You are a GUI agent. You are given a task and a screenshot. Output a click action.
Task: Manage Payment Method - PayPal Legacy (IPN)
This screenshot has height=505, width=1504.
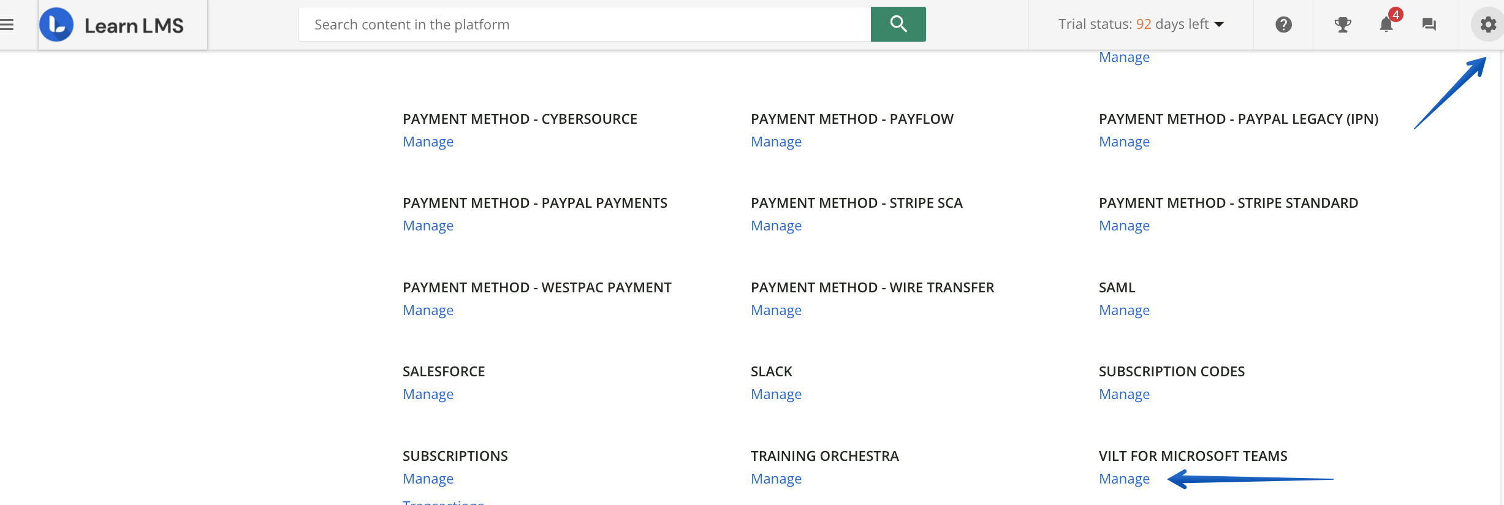1124,142
